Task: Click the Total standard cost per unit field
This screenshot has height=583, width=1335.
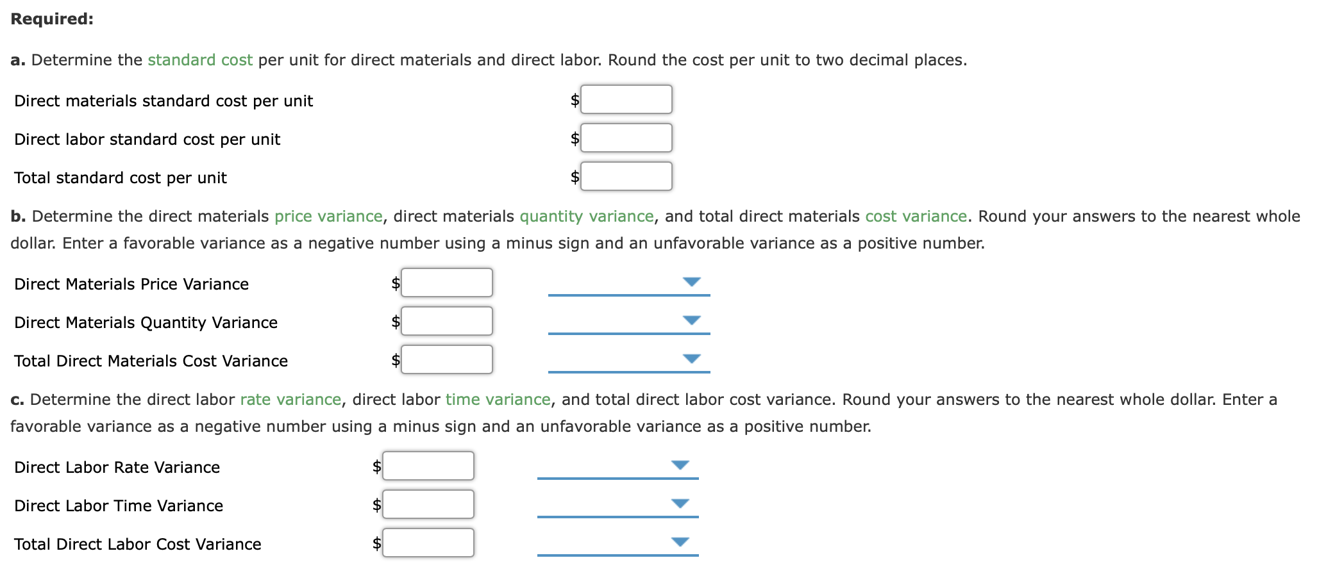Action: point(625,176)
